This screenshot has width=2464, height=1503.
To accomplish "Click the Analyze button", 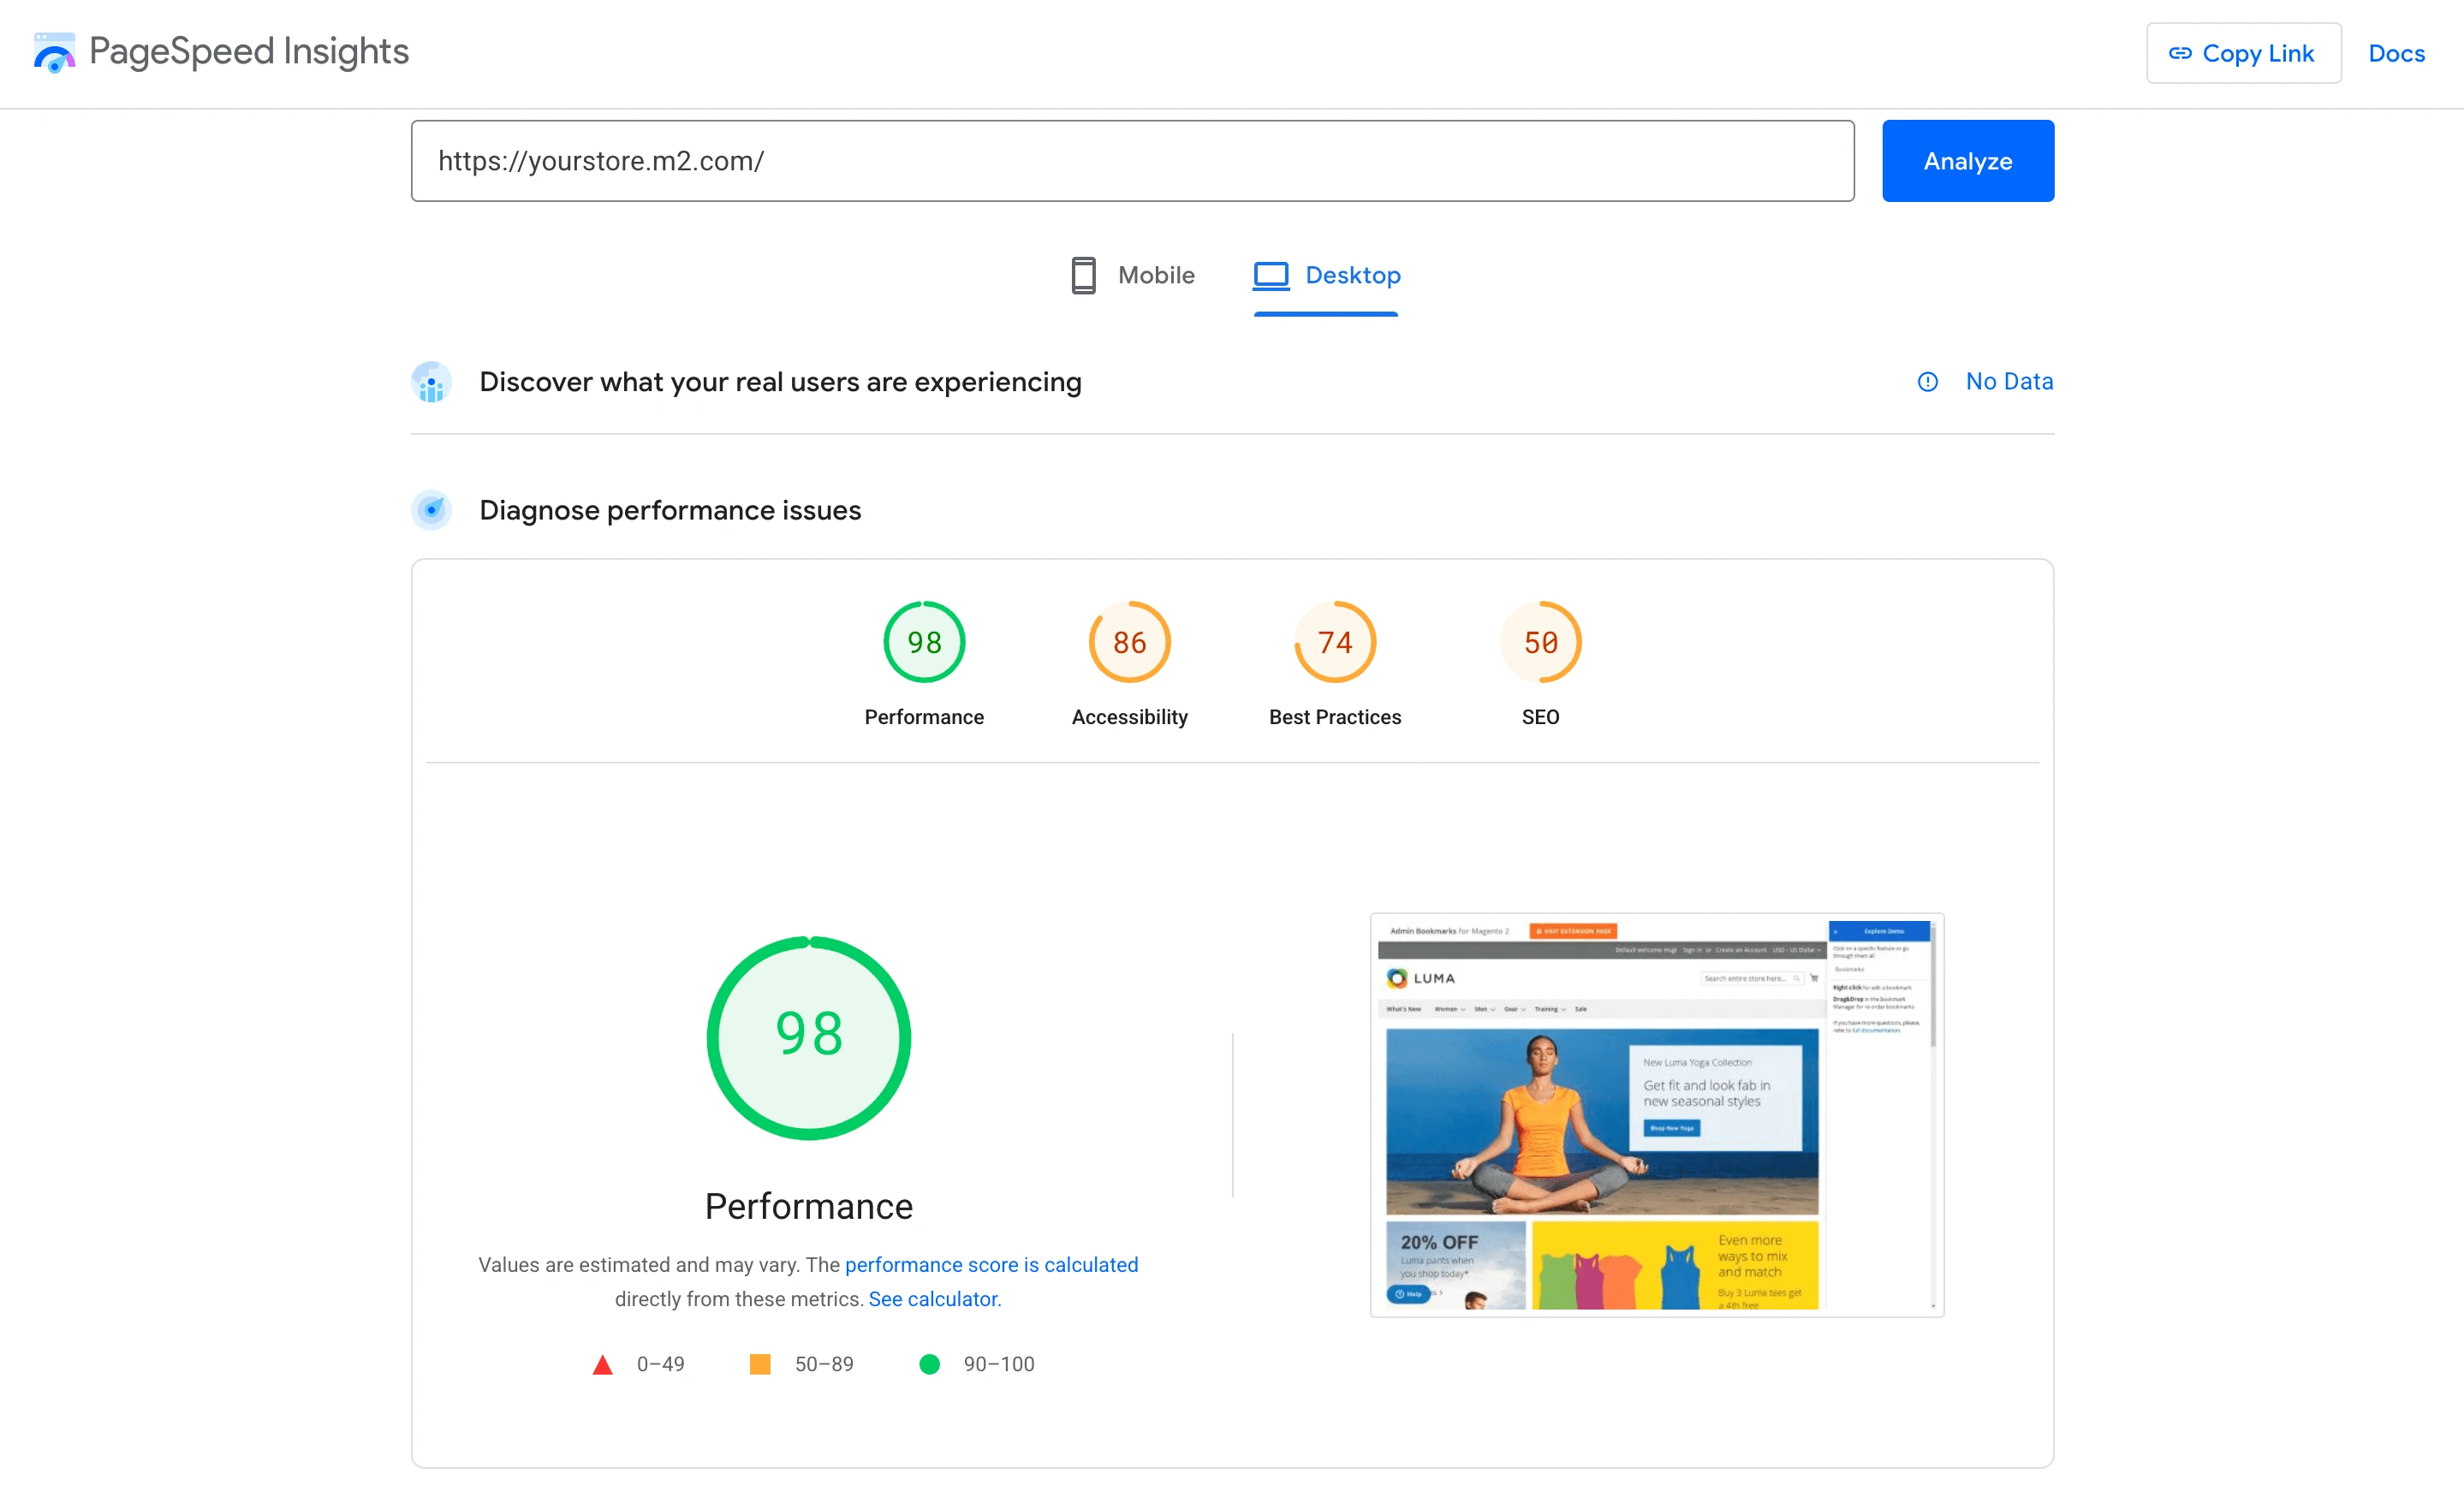I will pos(1967,160).
